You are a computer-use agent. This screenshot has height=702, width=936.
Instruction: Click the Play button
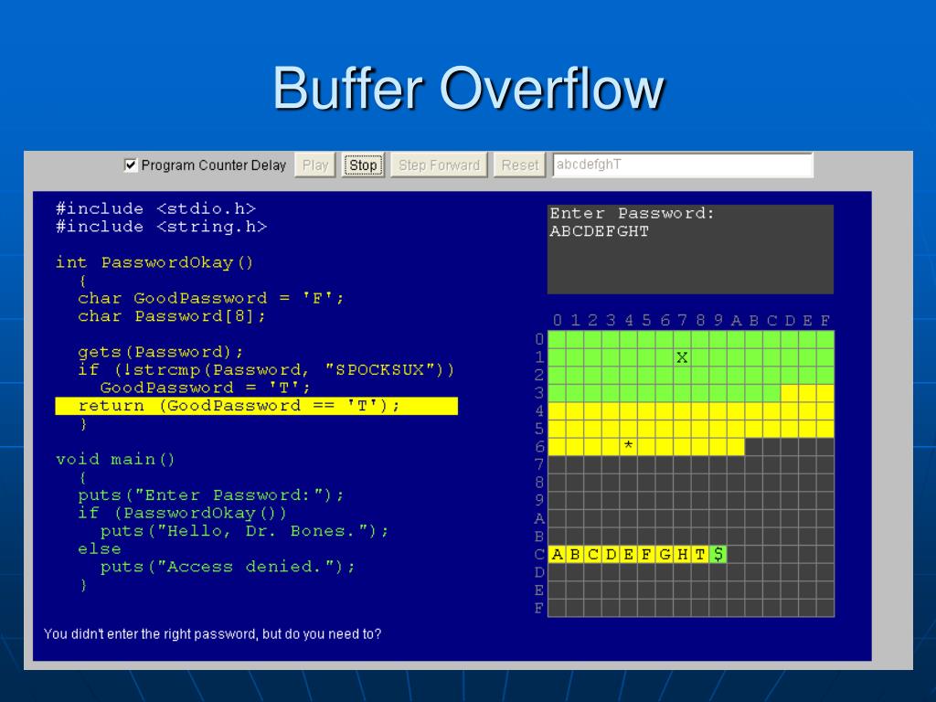(315, 165)
